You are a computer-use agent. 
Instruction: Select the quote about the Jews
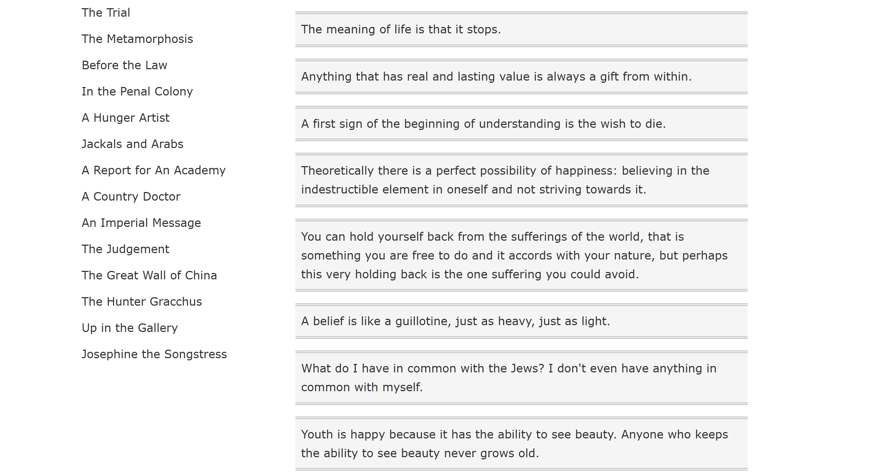tap(521, 378)
